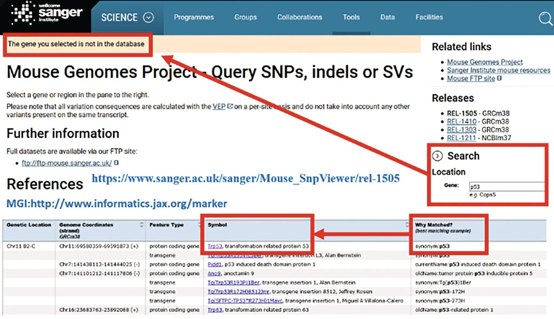Screen dimensions: 554x319
Task: Open the Trp53 symbol link
Action: (215, 246)
